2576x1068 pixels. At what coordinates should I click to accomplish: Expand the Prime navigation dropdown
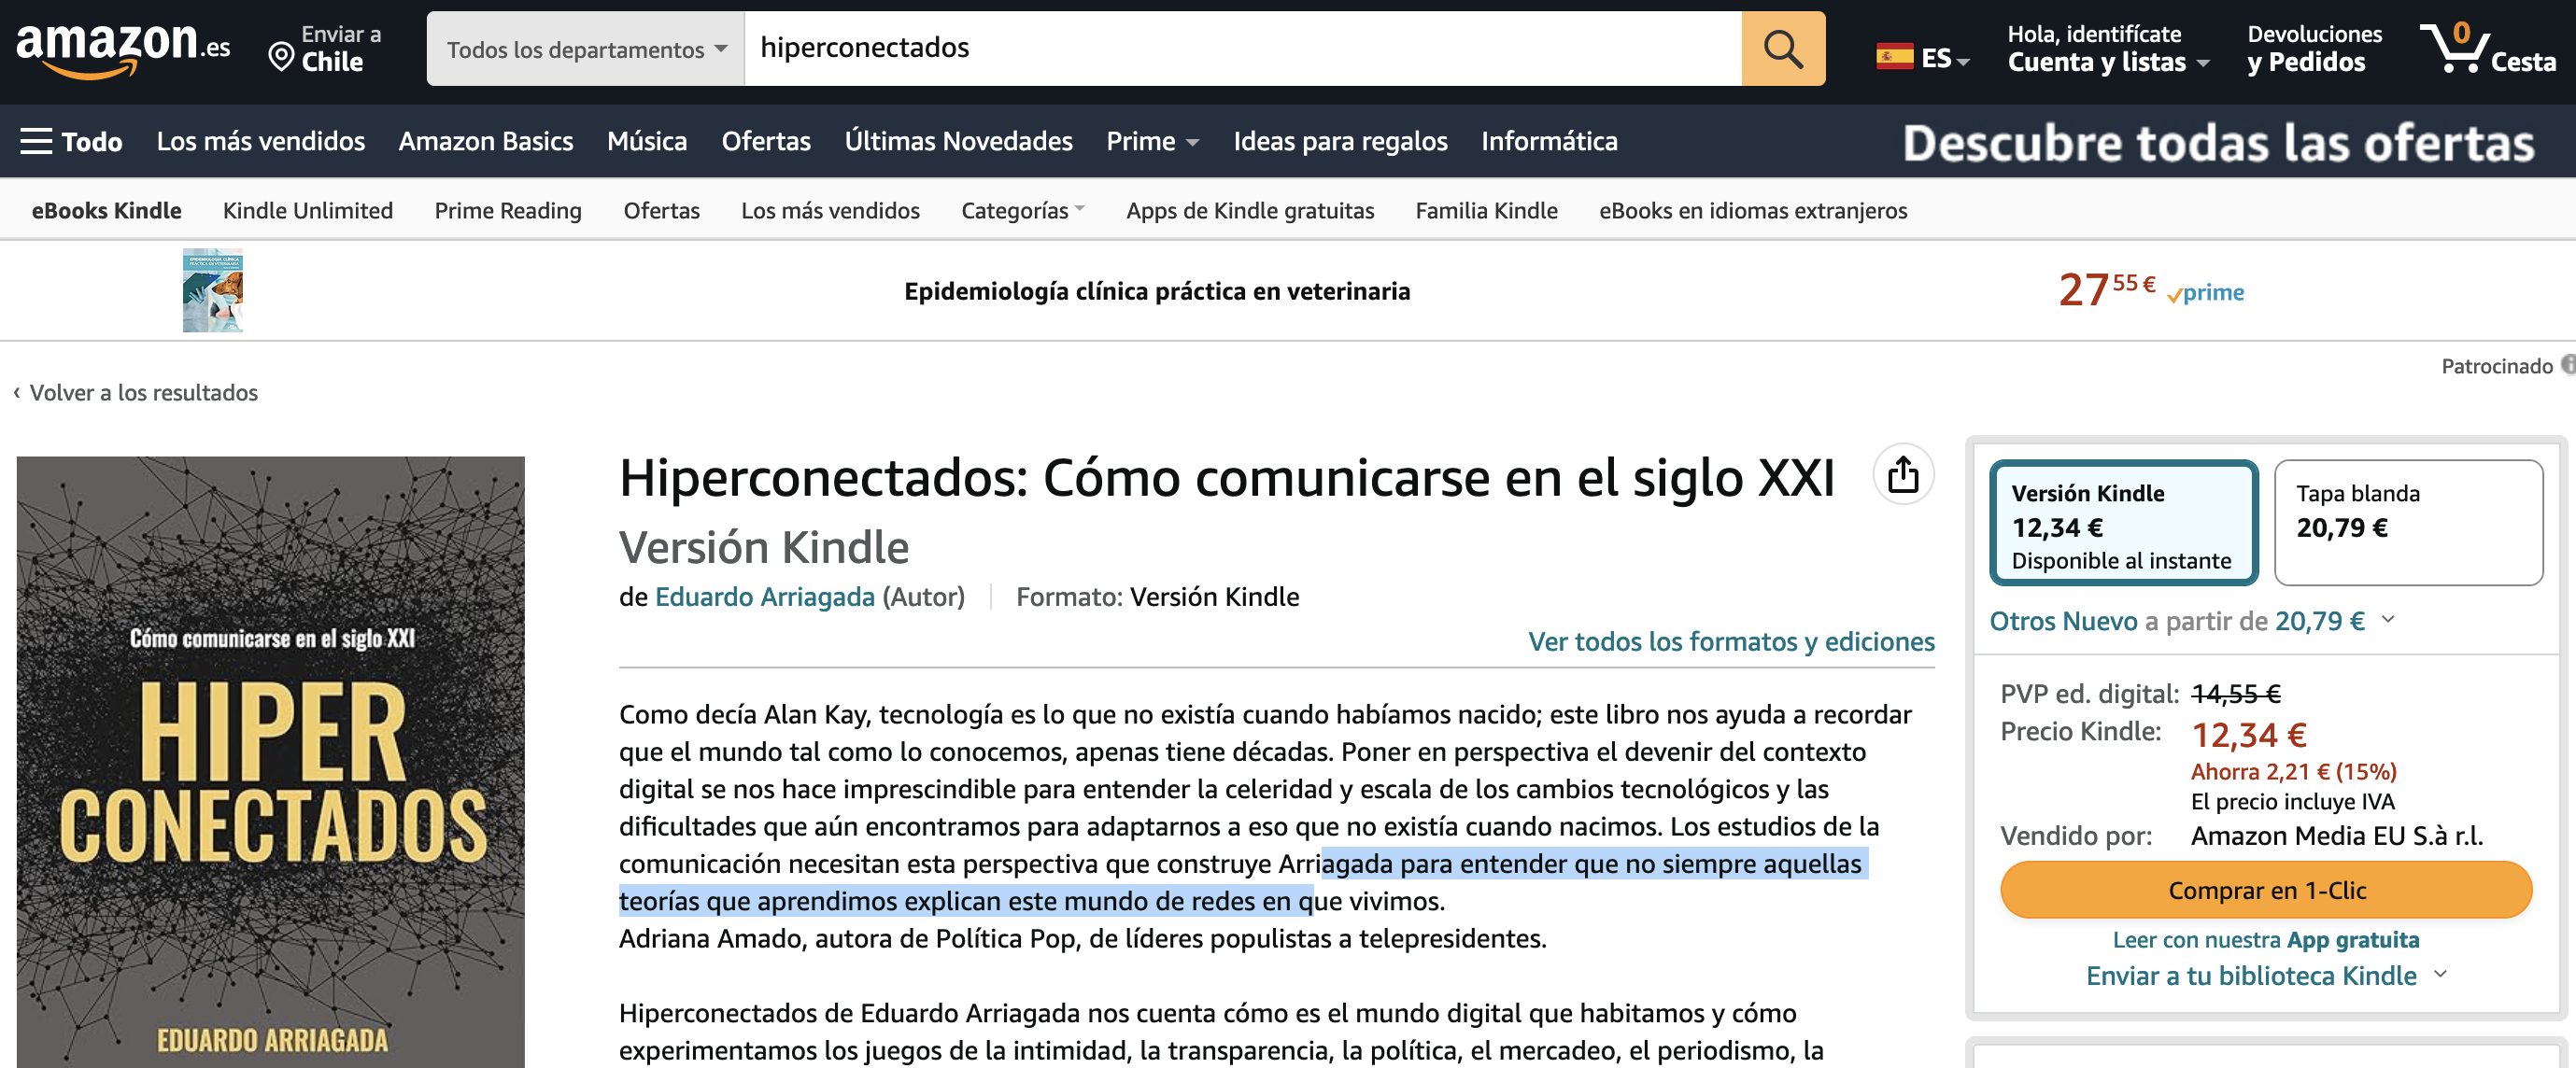point(1152,141)
